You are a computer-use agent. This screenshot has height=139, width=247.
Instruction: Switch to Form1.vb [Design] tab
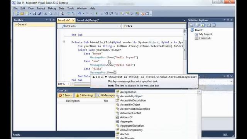point(88,20)
